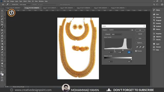Open the Libraries panel
Viewport: 164px width, 92px height.
click(x=157, y=40)
